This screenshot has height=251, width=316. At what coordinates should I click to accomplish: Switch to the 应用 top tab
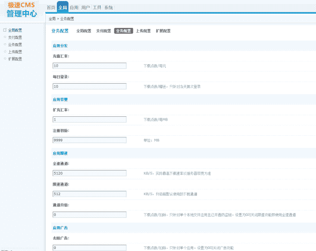click(x=74, y=8)
